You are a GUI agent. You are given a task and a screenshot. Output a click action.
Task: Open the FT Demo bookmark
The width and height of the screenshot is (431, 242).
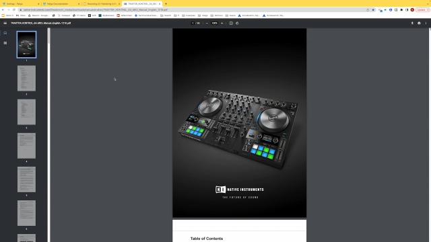point(79,15)
